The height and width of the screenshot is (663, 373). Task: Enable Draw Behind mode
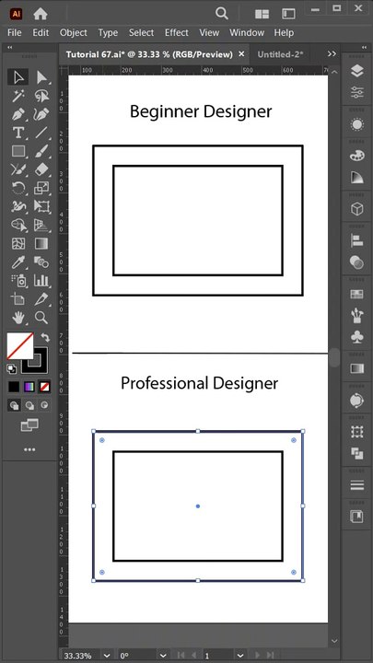pos(29,405)
